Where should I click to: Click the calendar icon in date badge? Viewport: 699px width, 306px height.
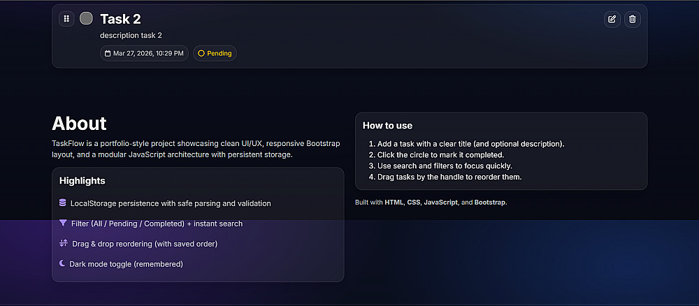click(x=108, y=53)
